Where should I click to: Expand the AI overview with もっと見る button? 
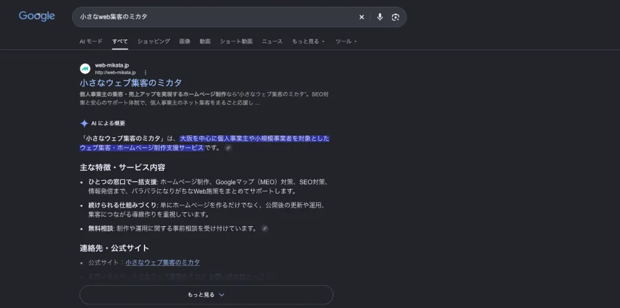click(x=206, y=294)
